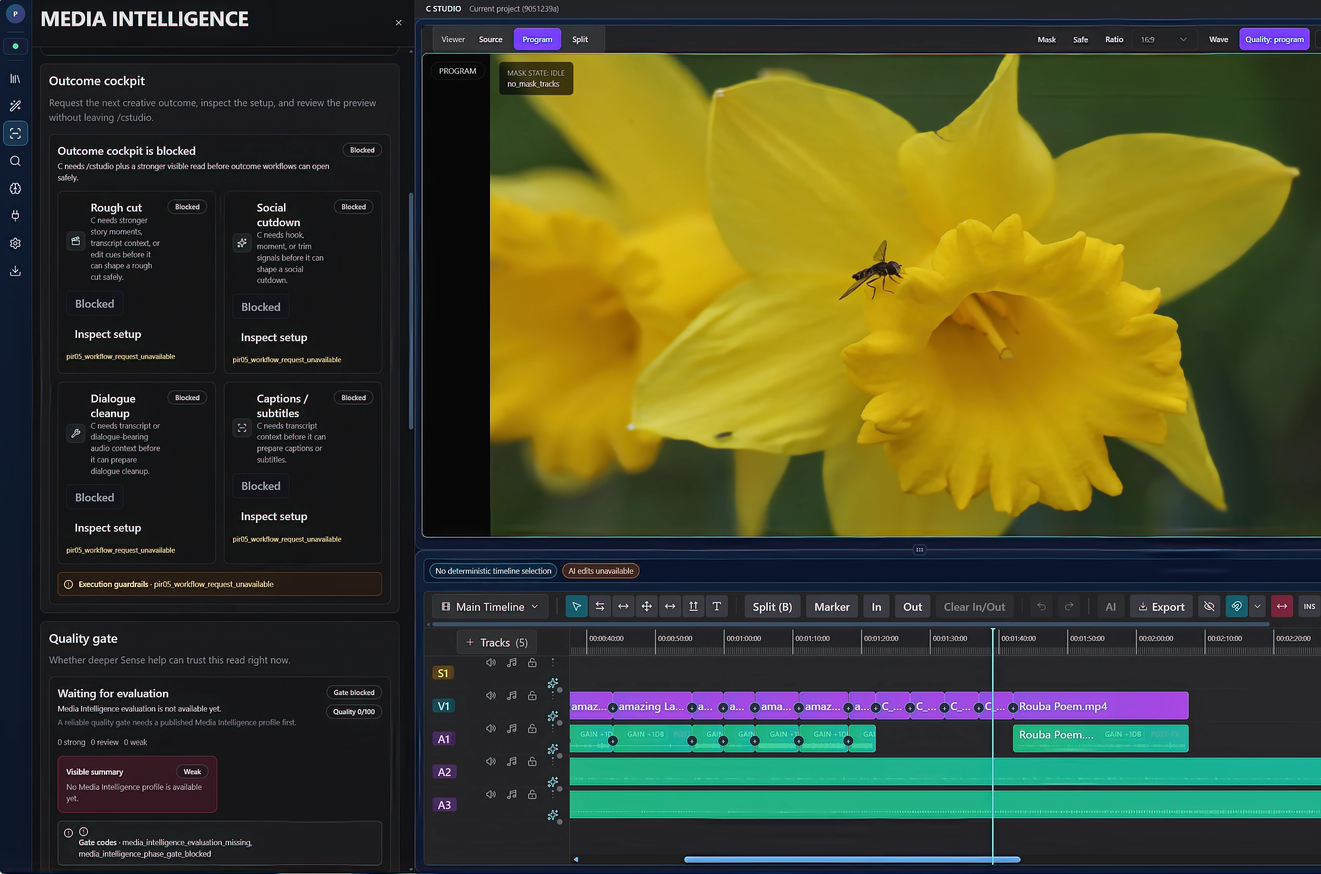Expand the chevron beside the link button
The image size is (1321, 874).
click(1257, 607)
